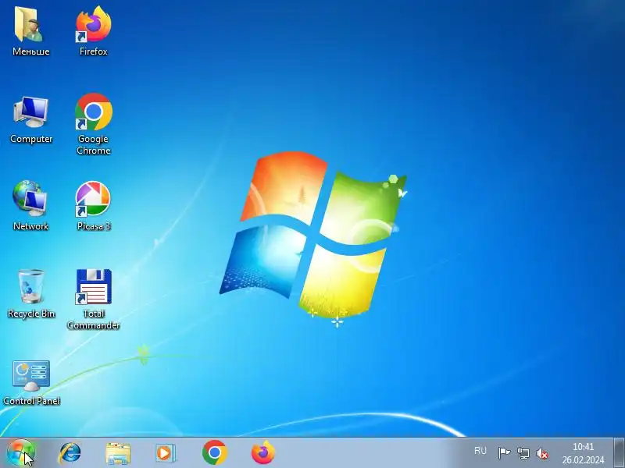Open the Action Center flag icon
The image size is (625, 468).
pyautogui.click(x=504, y=453)
